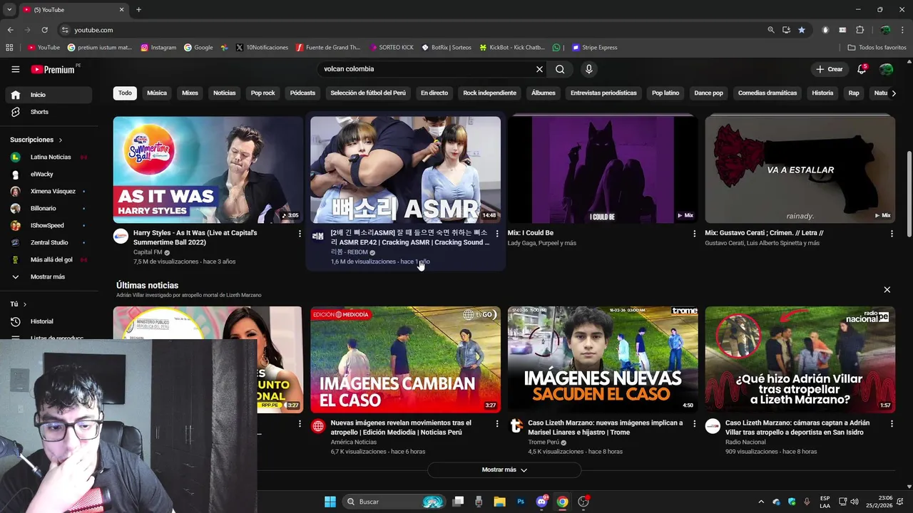913x513 pixels.
Task: Dismiss the Últimas noticias section
Action: click(x=887, y=289)
